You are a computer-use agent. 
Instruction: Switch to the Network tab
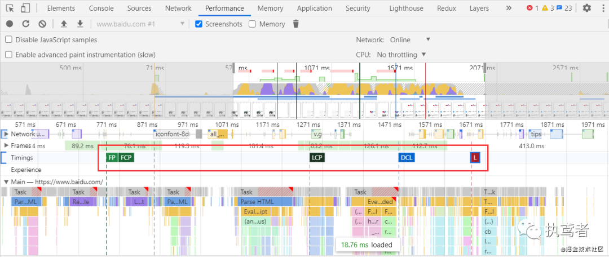pyautogui.click(x=178, y=8)
